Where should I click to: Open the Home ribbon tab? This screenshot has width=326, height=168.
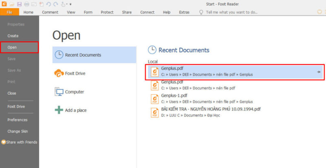tap(29, 12)
